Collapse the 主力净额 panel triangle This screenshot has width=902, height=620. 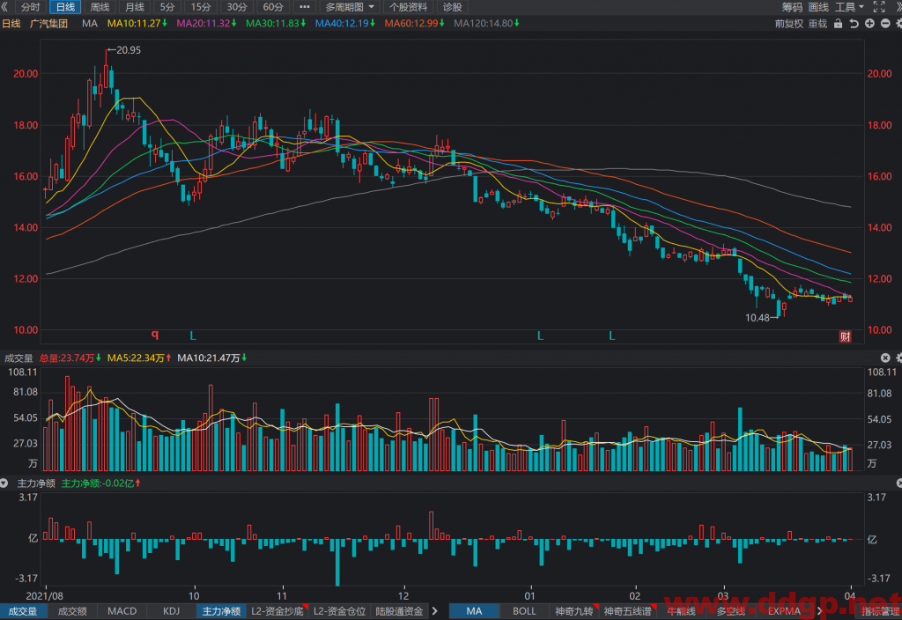click(4, 483)
